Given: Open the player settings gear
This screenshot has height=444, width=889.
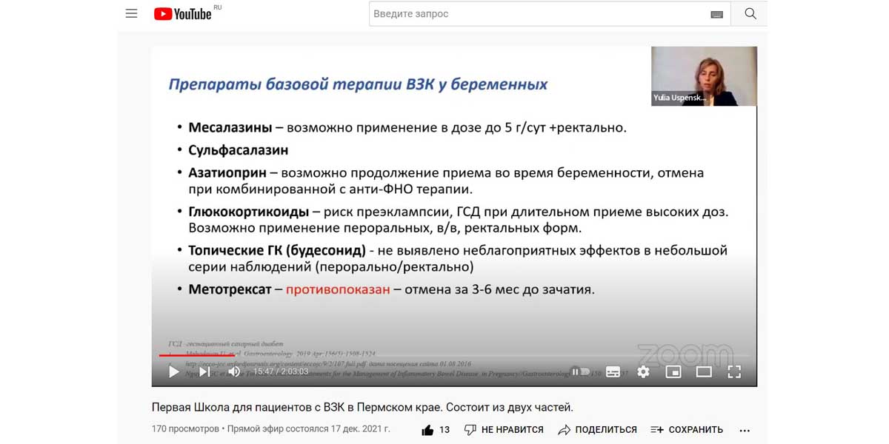Looking at the screenshot, I should click(643, 372).
